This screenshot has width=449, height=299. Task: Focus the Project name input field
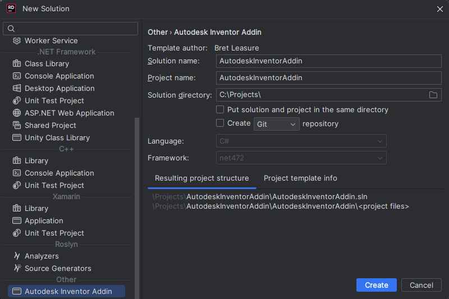[x=329, y=78]
